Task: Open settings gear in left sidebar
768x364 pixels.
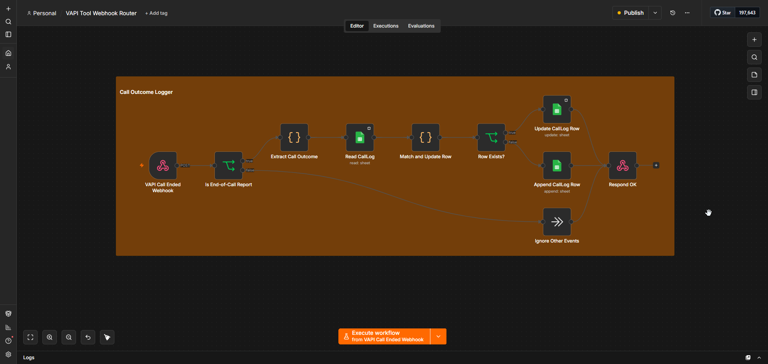Action: click(8, 354)
